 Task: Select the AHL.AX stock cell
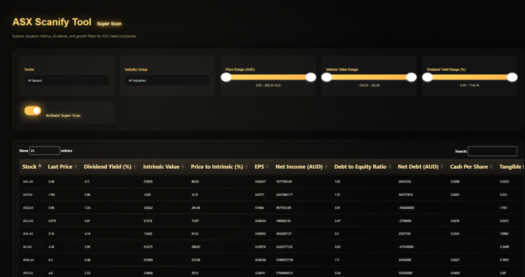coord(28,234)
